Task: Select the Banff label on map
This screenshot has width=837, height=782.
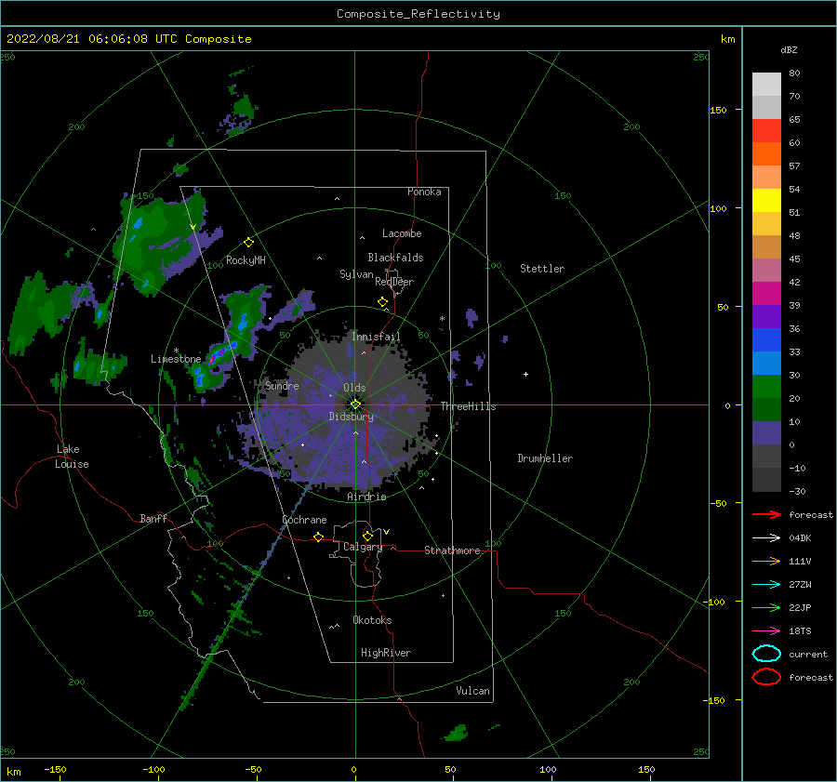Action: pos(153,518)
